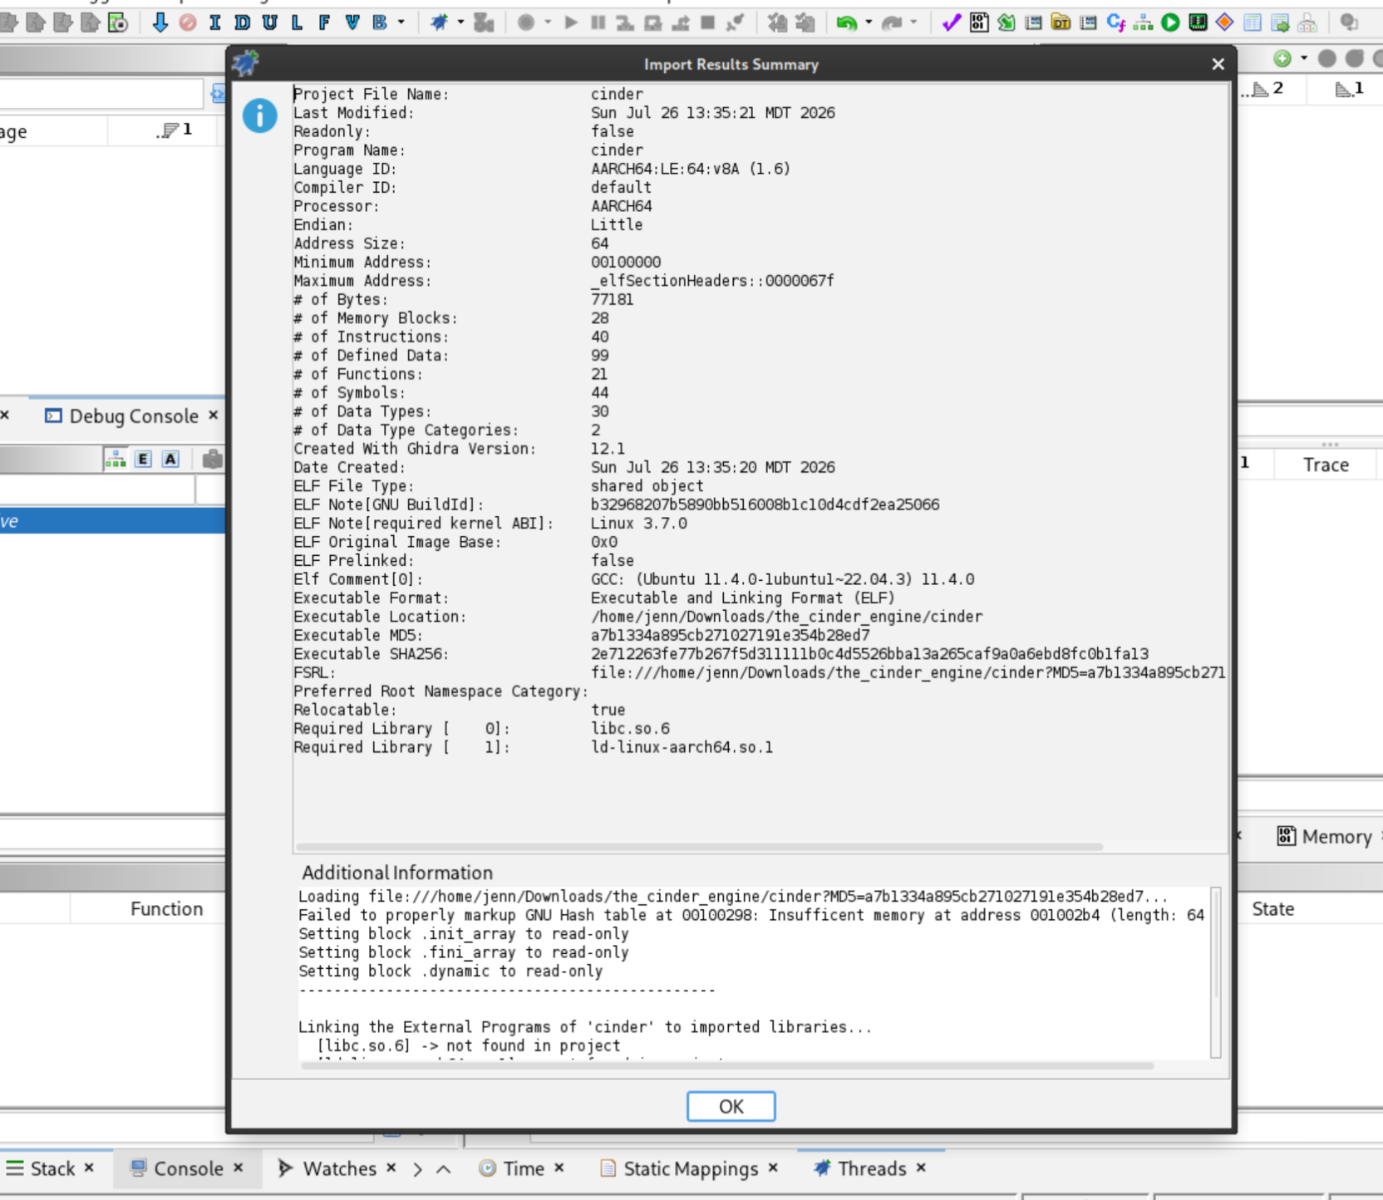Click the Trace column header
1383x1200 pixels.
click(1326, 465)
